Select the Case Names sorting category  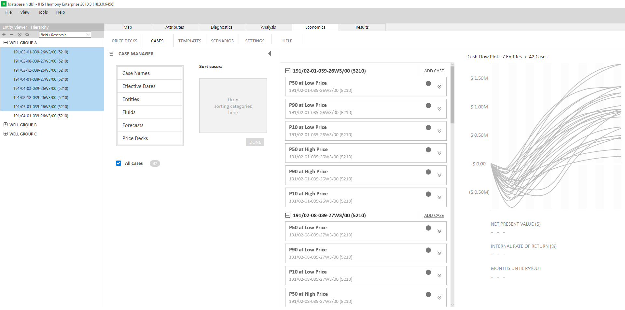click(x=150, y=73)
